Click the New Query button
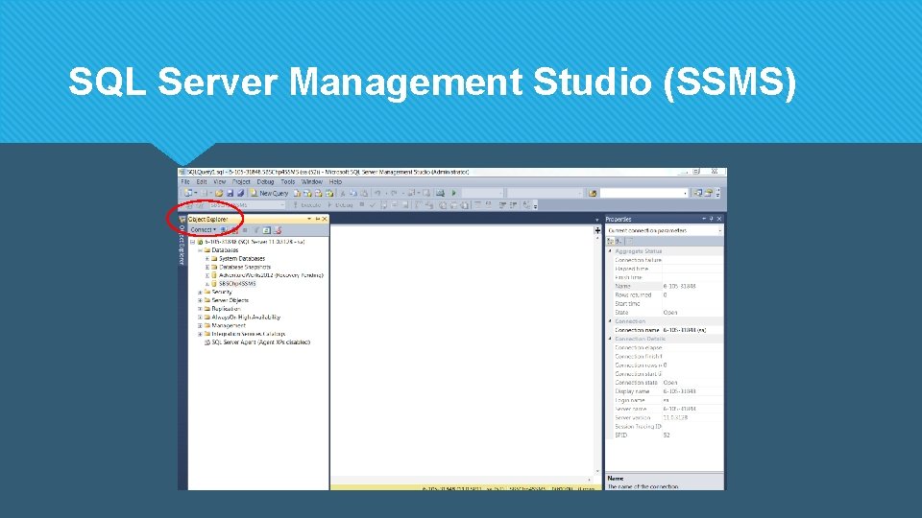The height and width of the screenshot is (518, 922). 269,193
